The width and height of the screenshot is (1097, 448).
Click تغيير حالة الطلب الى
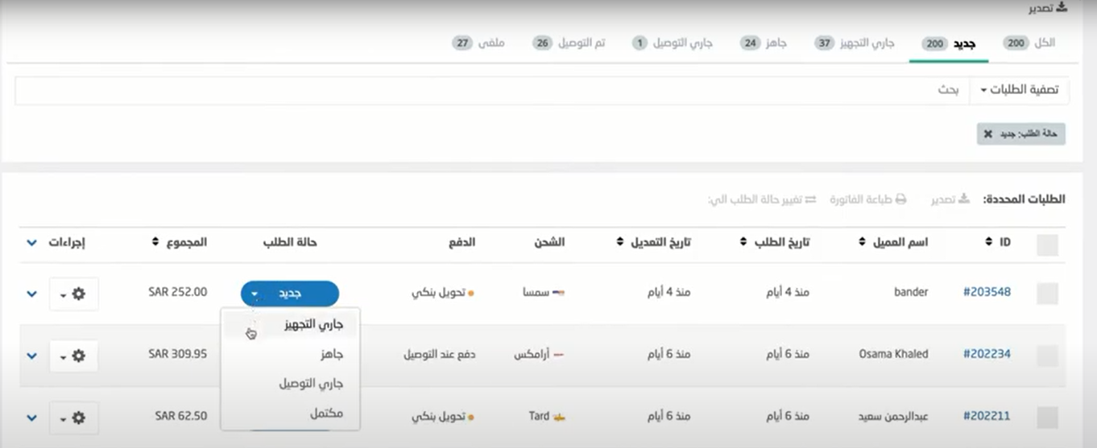[762, 199]
